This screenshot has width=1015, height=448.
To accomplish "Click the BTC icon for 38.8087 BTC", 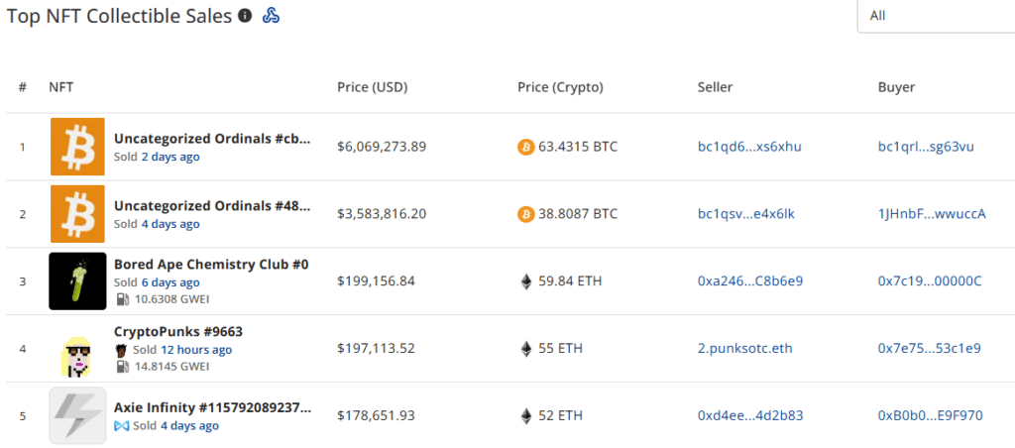I will click(x=525, y=214).
